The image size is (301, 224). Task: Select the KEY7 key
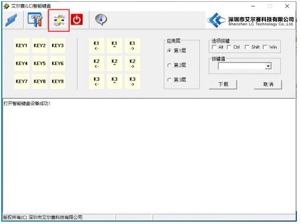pyautogui.click(x=22, y=82)
